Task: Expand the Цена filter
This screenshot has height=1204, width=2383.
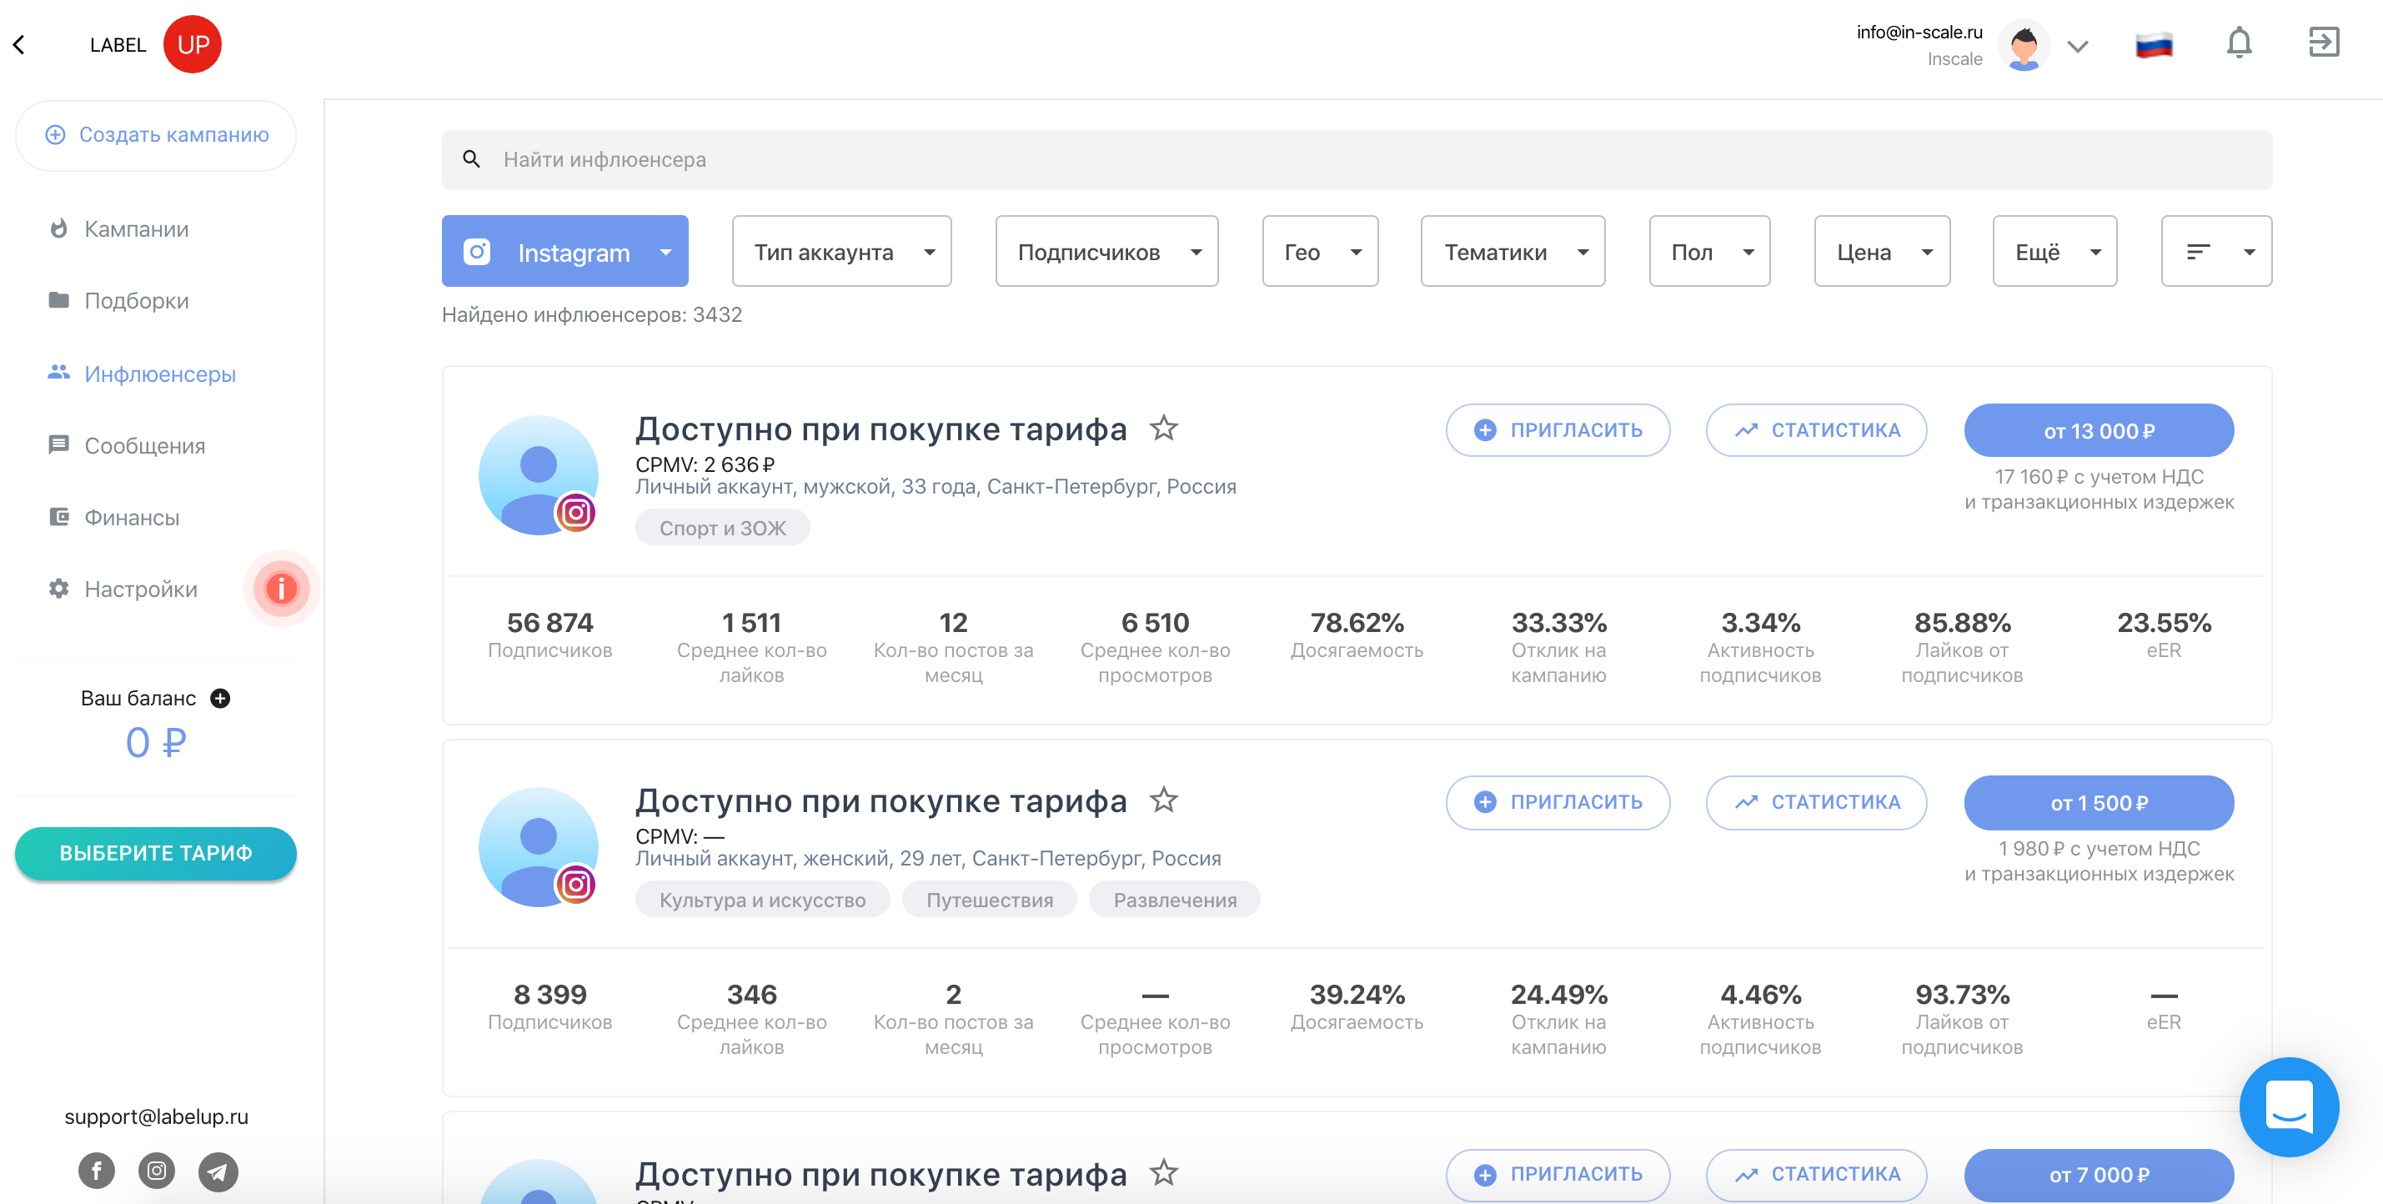Action: pos(1882,252)
